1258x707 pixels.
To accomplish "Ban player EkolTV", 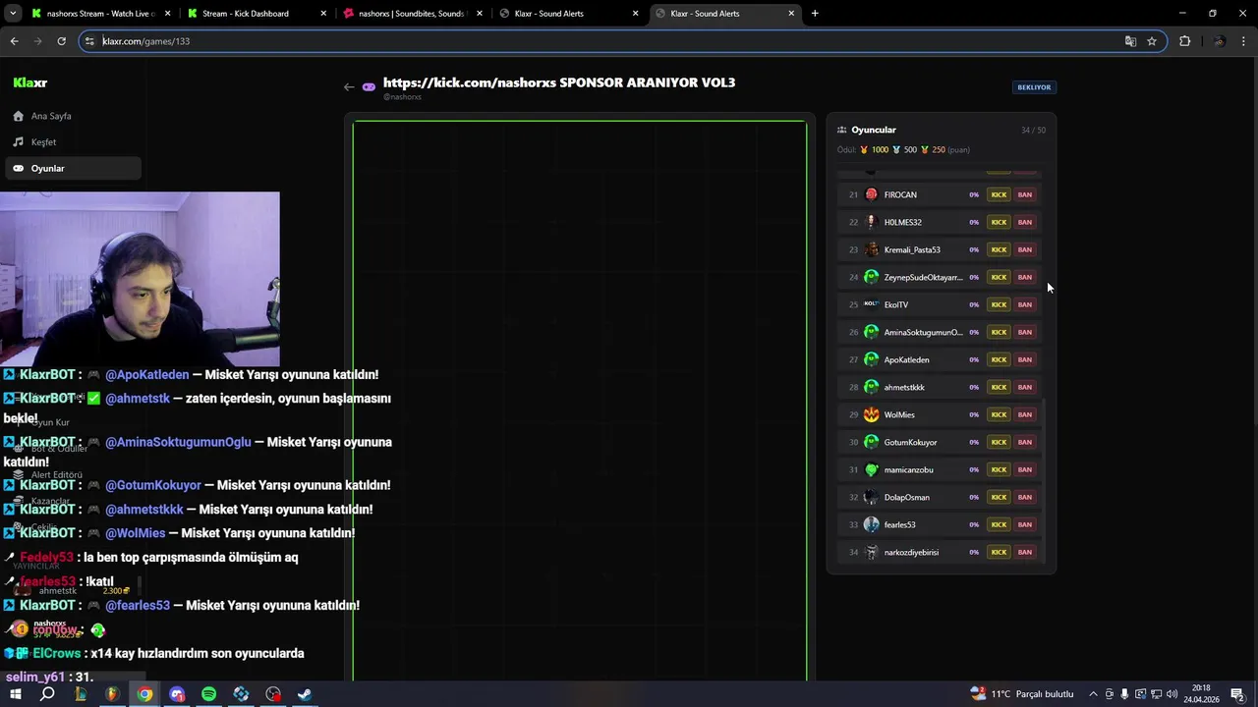I will (1025, 304).
